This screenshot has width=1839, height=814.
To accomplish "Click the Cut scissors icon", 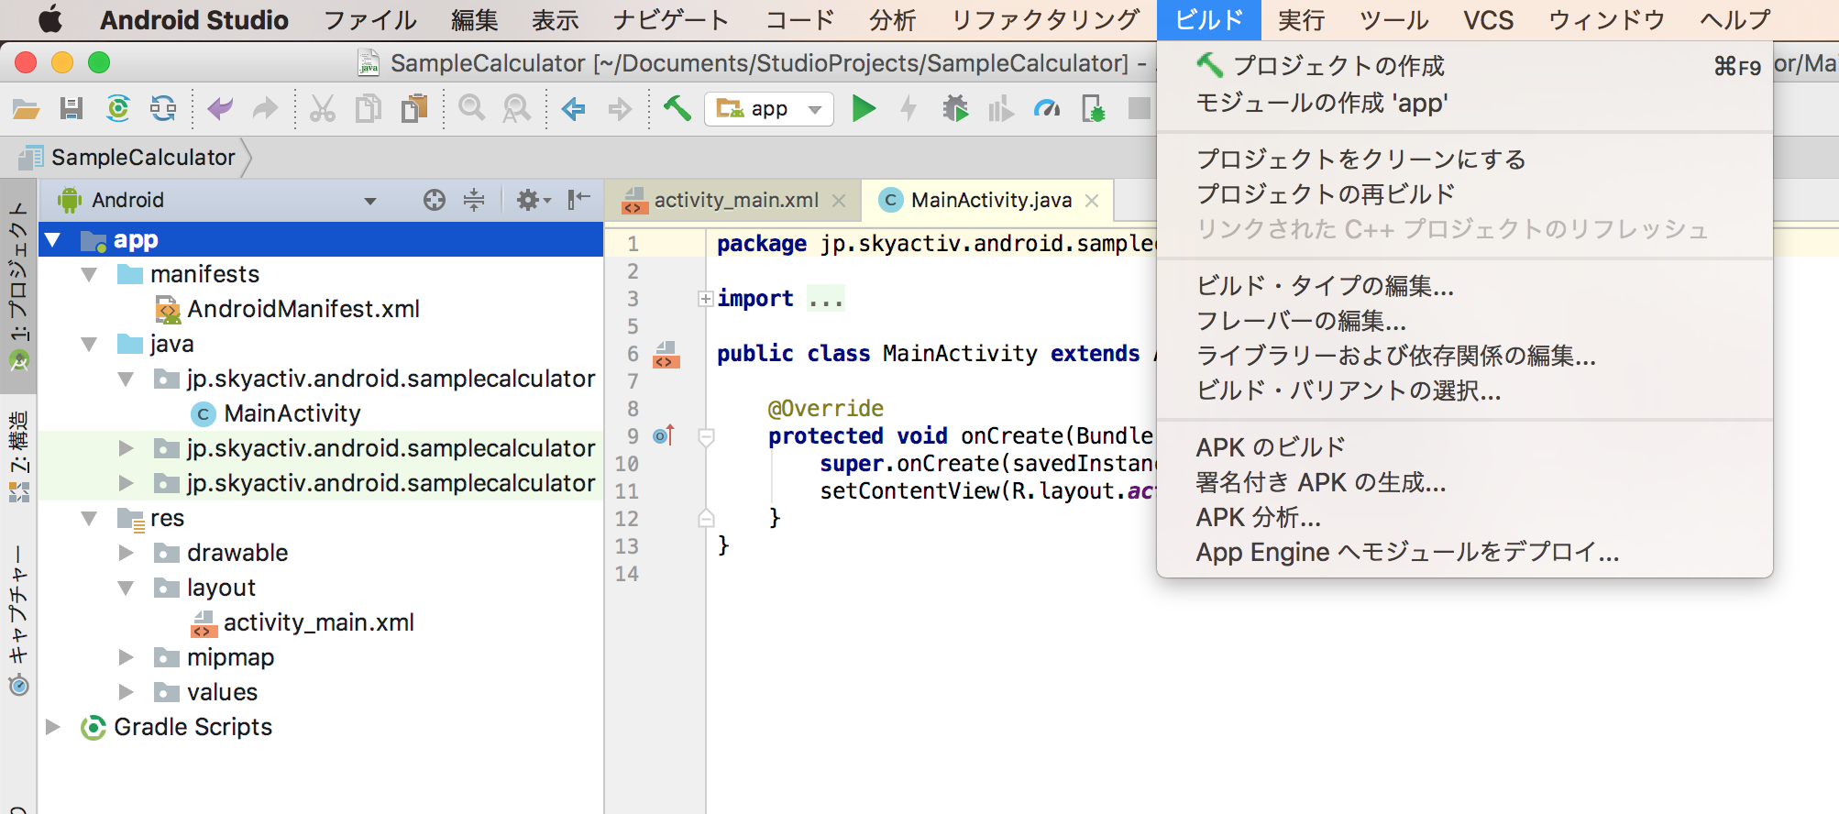I will [x=322, y=109].
